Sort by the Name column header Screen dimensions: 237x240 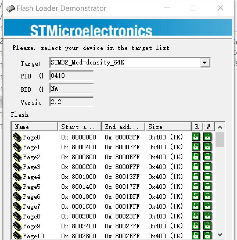(x=34, y=127)
